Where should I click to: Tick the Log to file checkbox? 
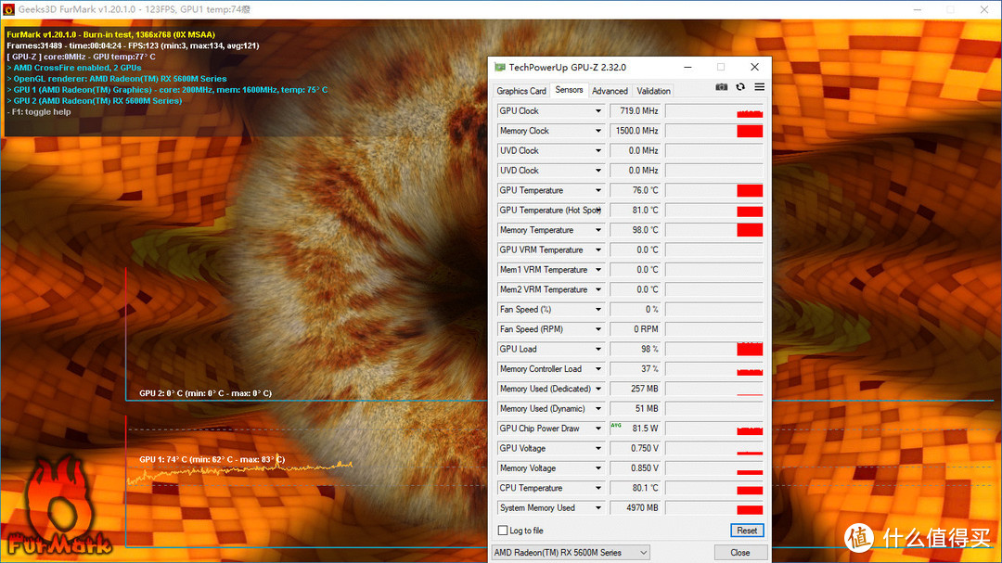point(503,531)
